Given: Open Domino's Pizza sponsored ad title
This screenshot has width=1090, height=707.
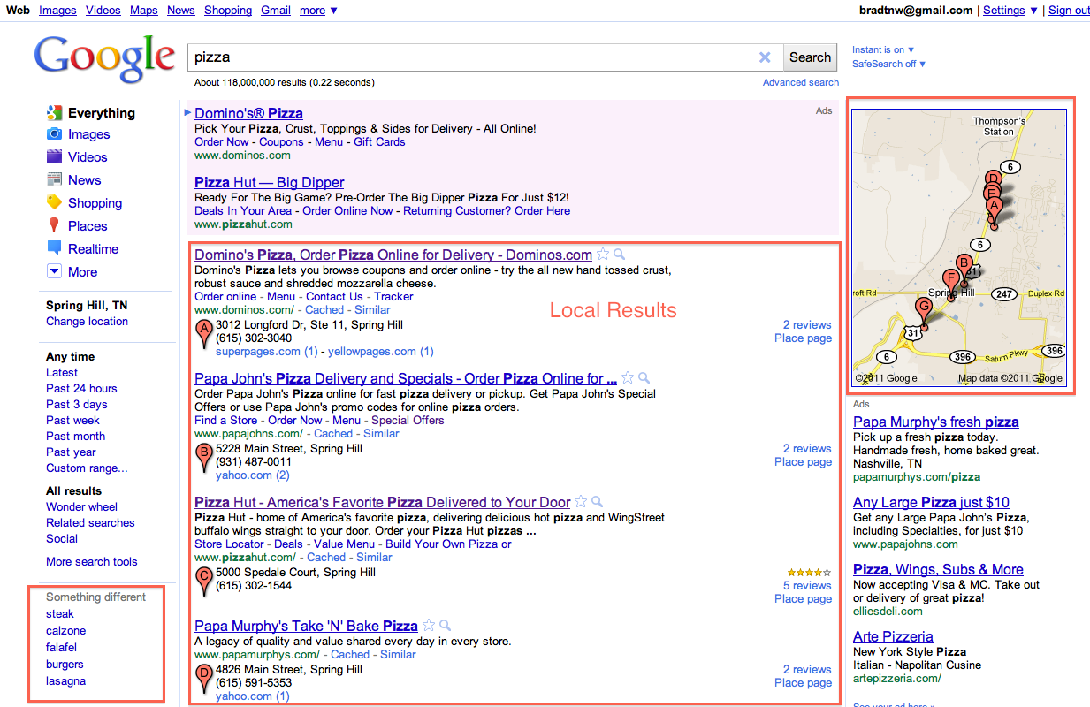Looking at the screenshot, I should pos(248,113).
